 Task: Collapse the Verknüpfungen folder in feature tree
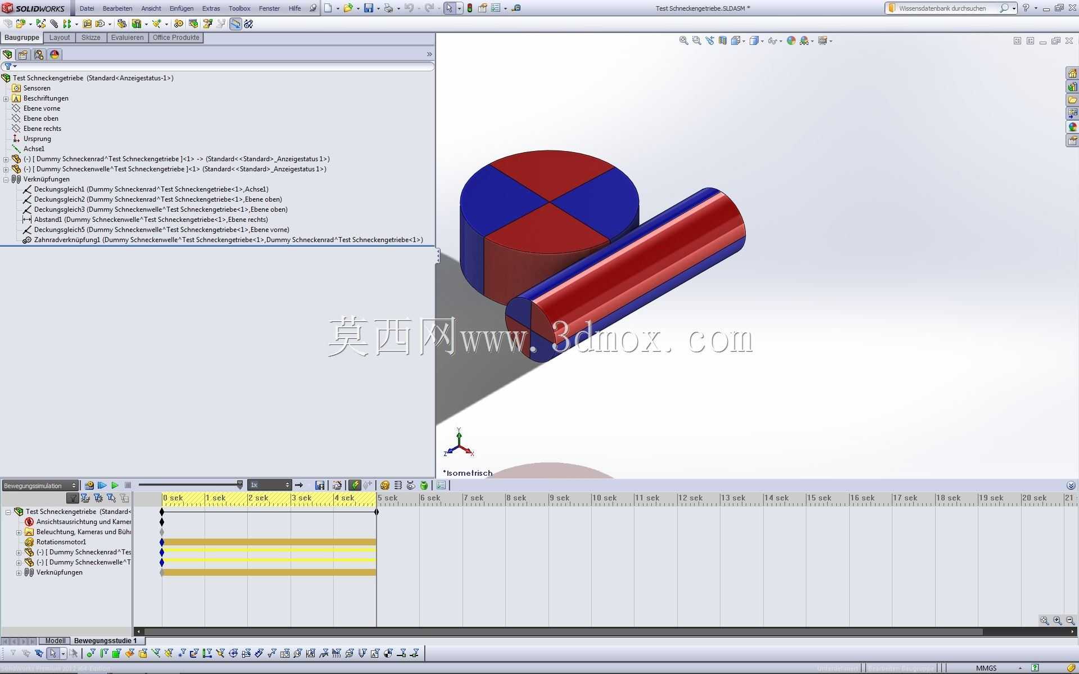click(6, 179)
